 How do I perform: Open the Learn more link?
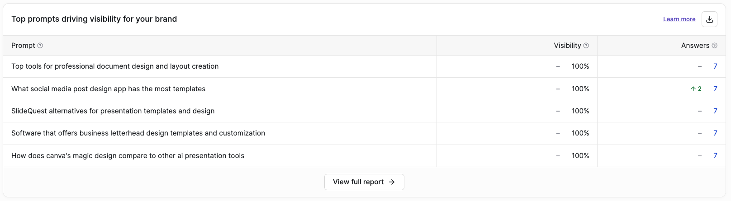point(679,19)
